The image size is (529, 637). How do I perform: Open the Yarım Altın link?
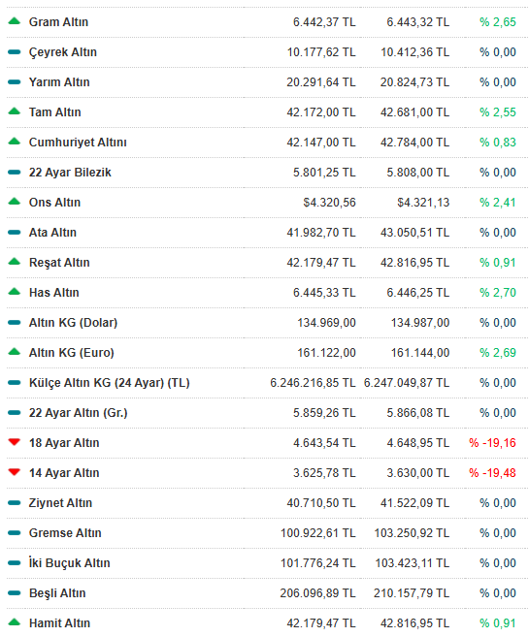pyautogui.click(x=59, y=82)
